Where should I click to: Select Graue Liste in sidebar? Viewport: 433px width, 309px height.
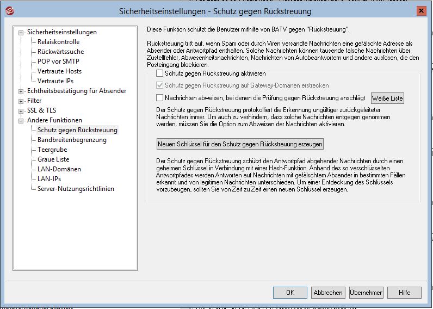point(53,159)
